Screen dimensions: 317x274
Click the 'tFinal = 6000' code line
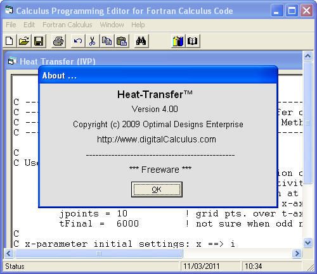(x=99, y=223)
